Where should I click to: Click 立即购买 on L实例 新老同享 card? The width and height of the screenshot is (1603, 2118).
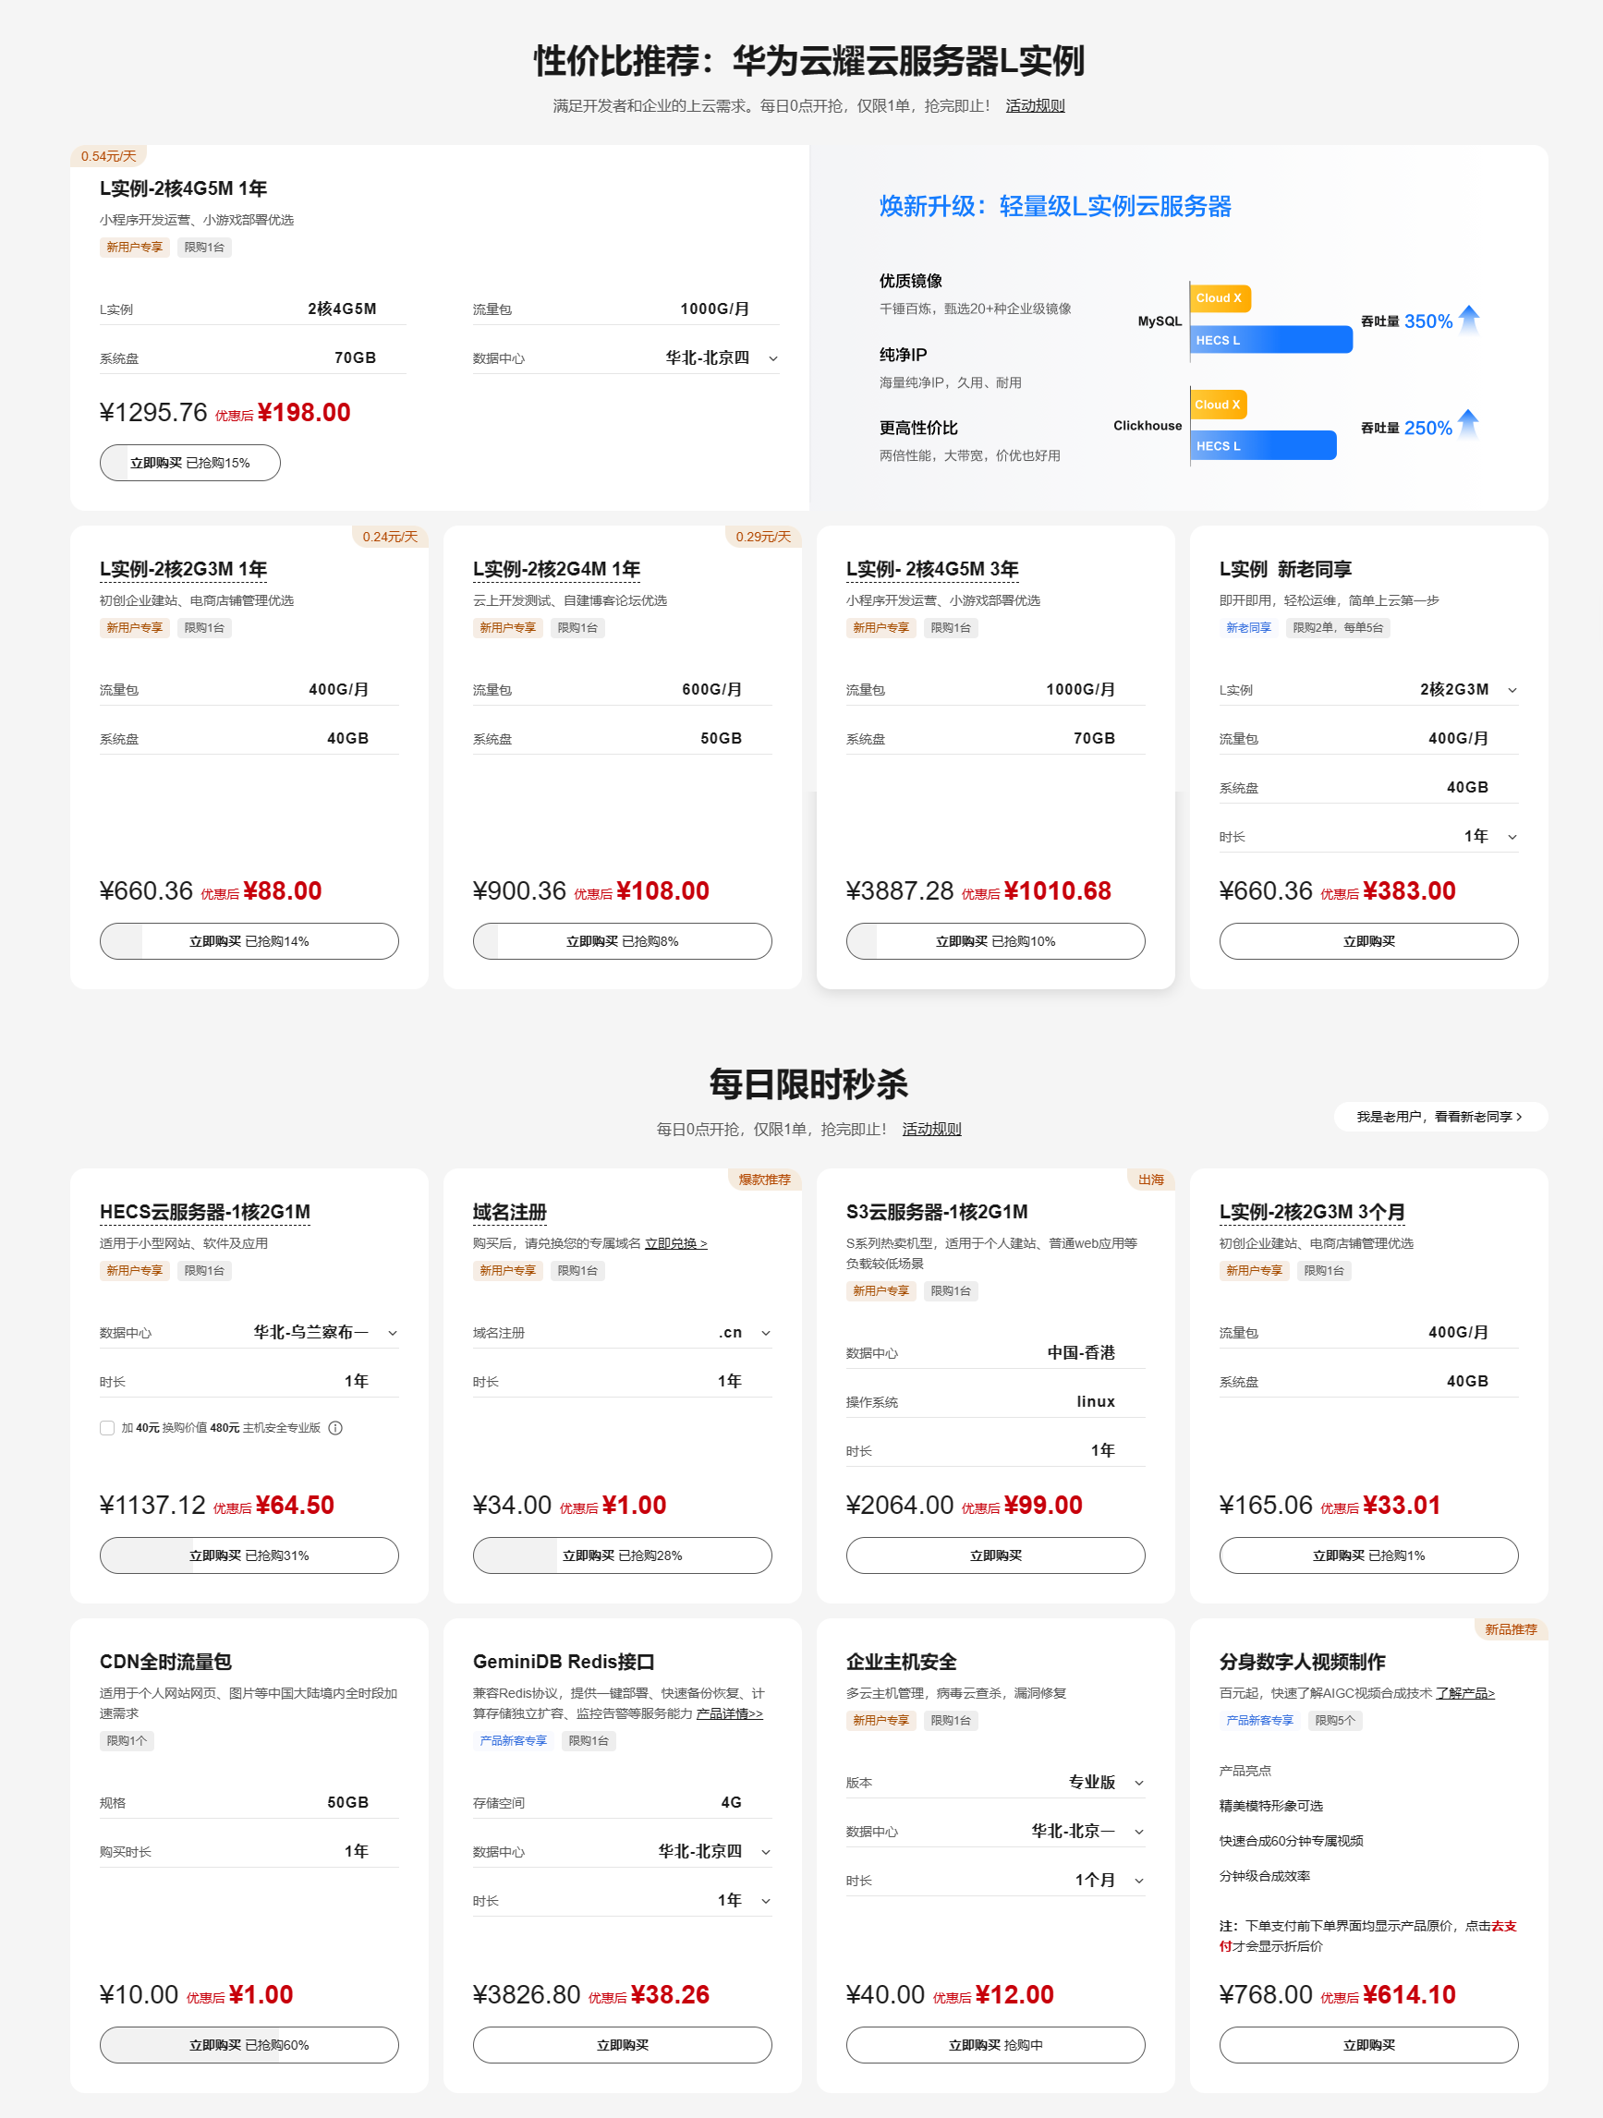point(1368,941)
